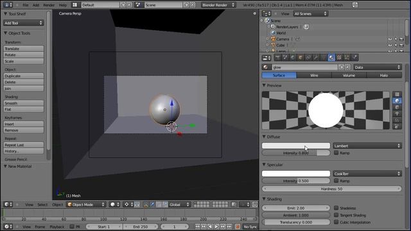Open the Object Data properties tab

pyautogui.click(x=324, y=57)
